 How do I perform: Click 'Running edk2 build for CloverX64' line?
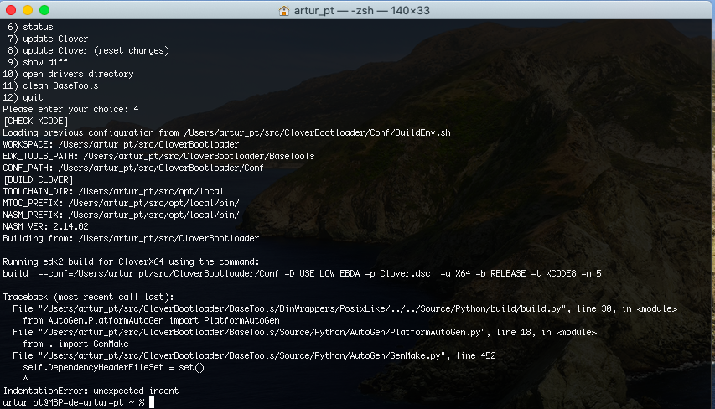click(131, 261)
